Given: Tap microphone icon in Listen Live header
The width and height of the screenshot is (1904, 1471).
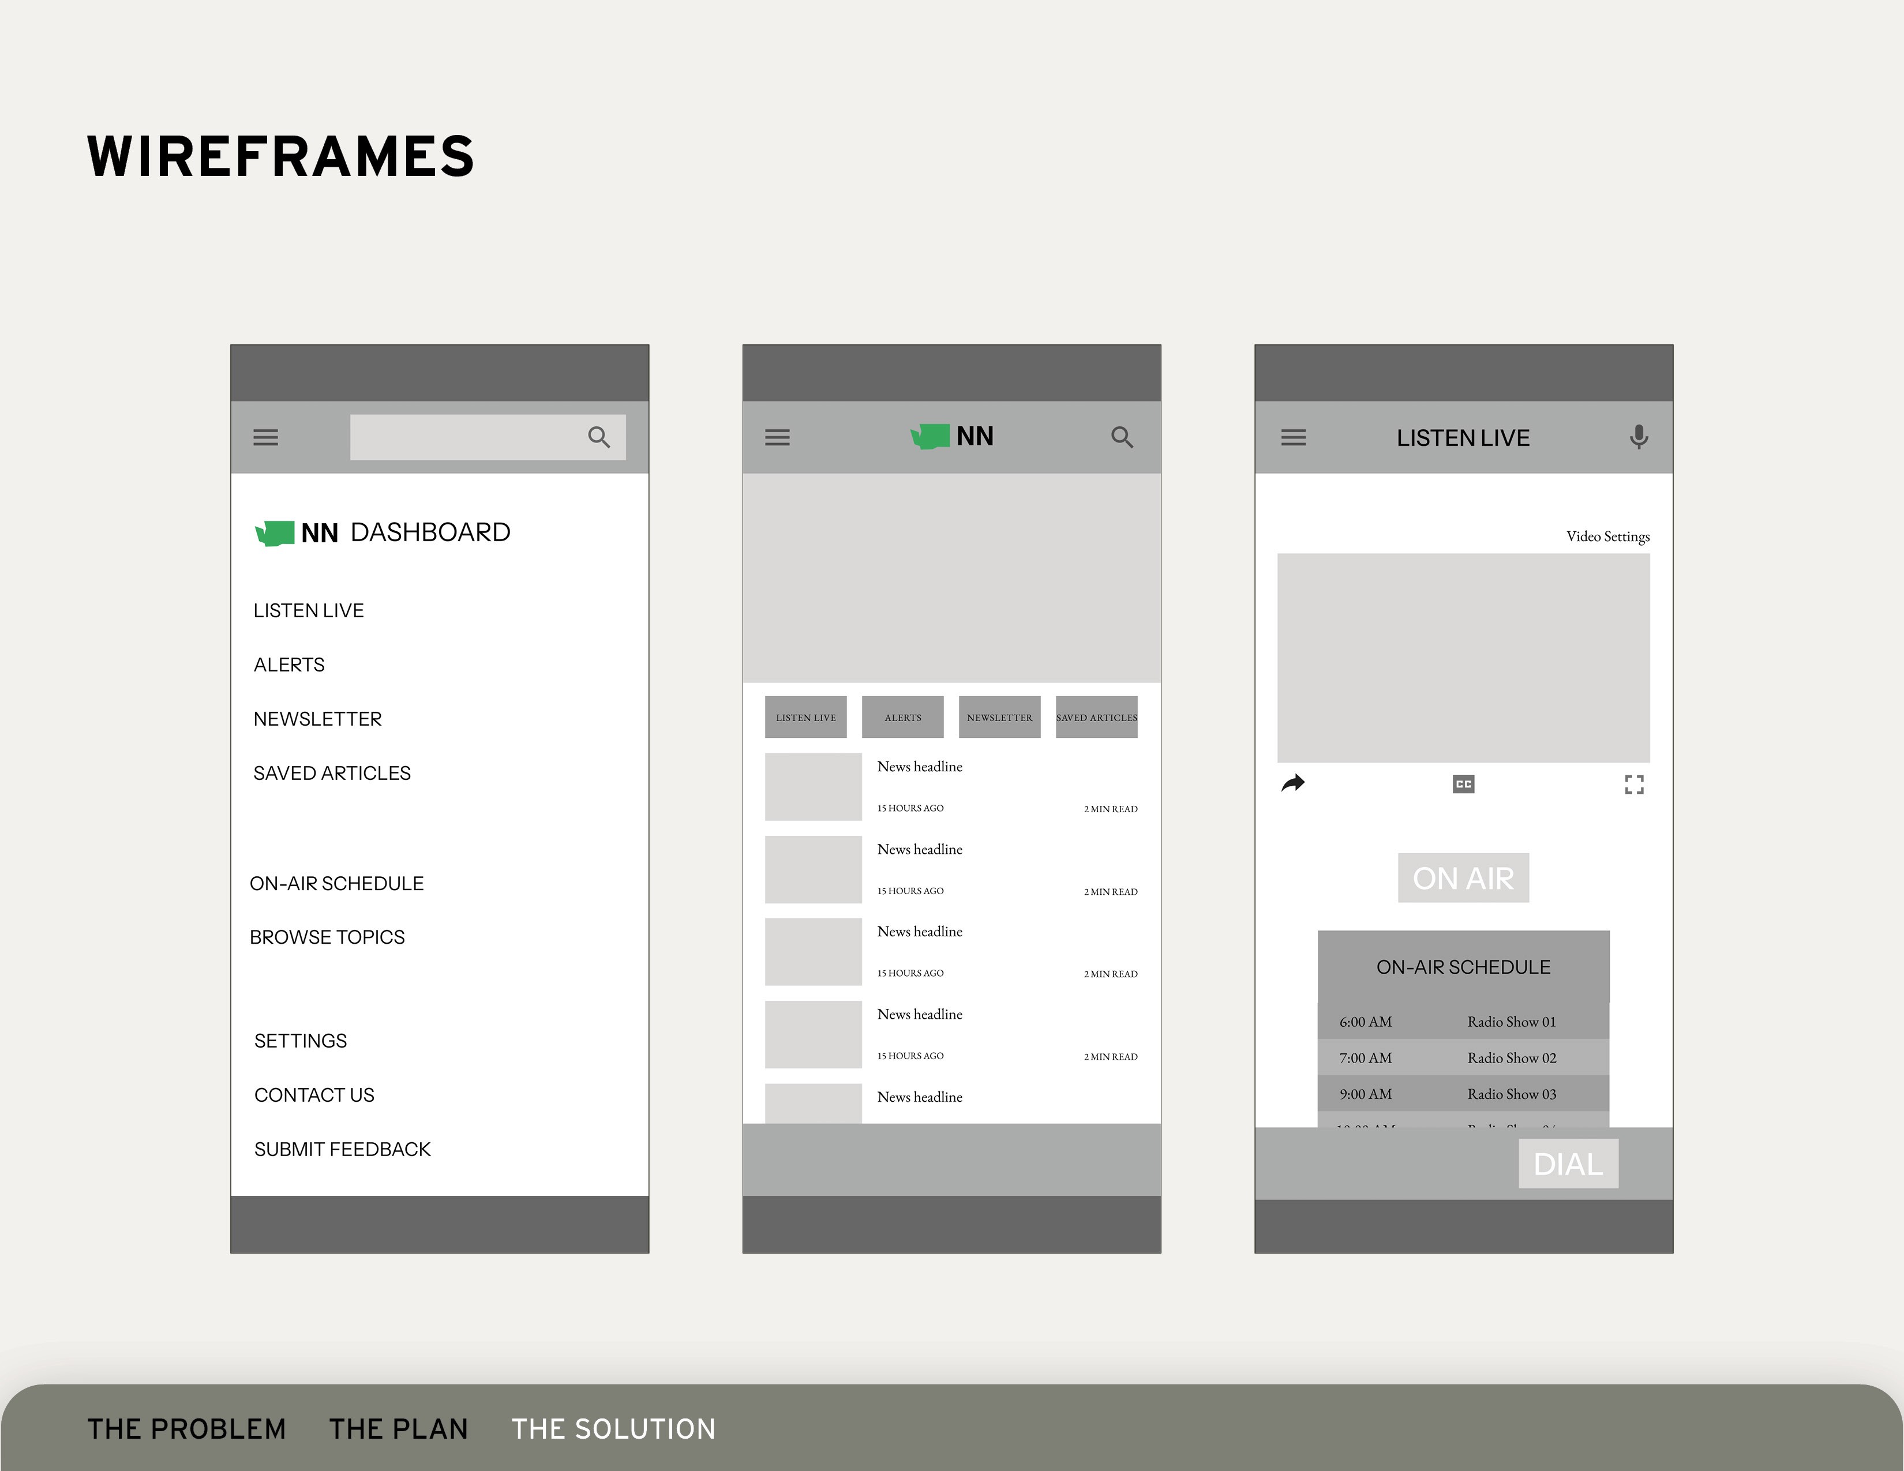Looking at the screenshot, I should pos(1638,437).
